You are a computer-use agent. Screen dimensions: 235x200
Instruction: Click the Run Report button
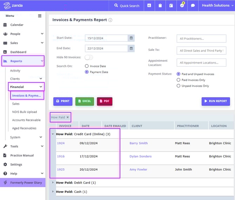[x=216, y=101]
